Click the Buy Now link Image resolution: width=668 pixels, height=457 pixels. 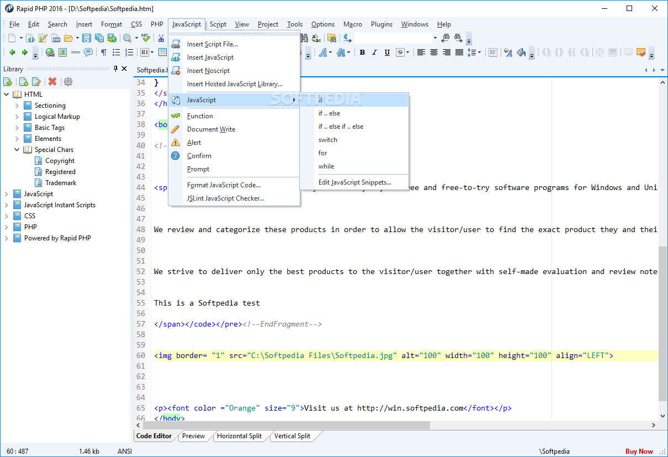tap(639, 451)
